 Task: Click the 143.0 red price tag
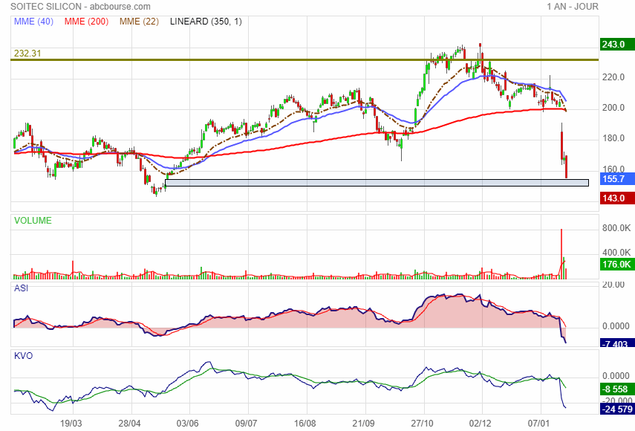616,198
